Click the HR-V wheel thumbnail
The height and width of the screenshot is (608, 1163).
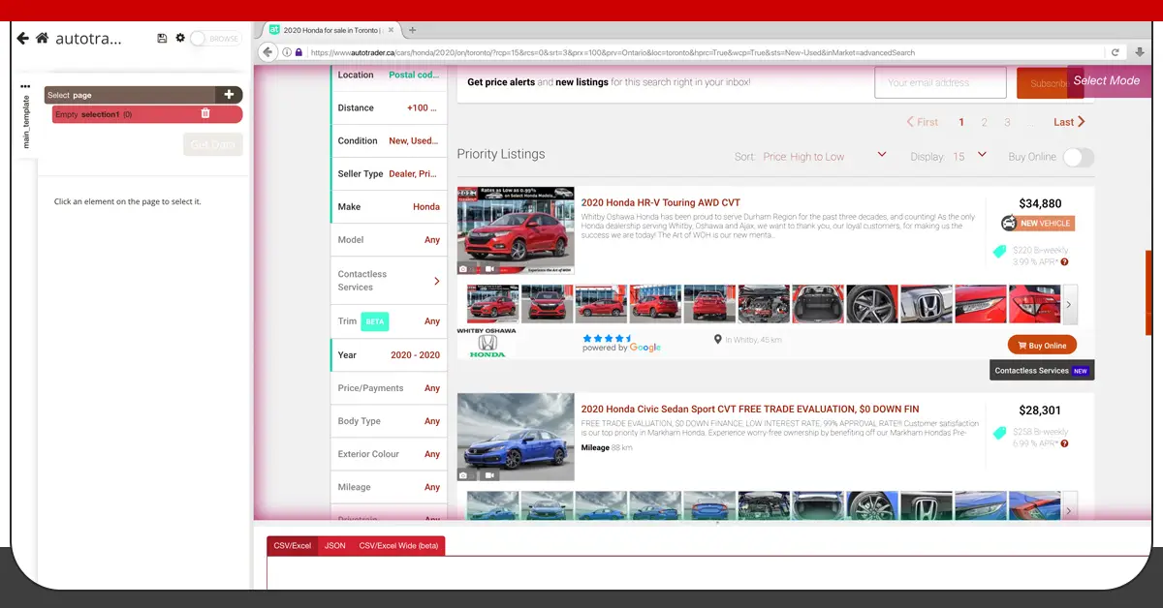[x=871, y=304]
